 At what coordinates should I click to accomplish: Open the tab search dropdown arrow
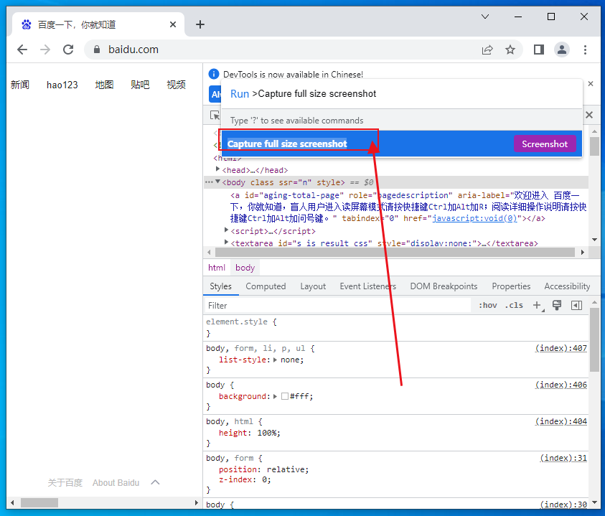tap(485, 17)
